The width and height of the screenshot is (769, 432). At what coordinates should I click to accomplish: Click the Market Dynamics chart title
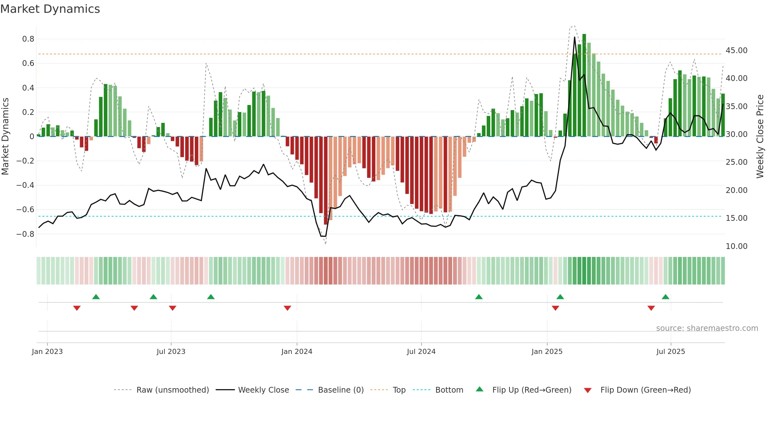50,9
